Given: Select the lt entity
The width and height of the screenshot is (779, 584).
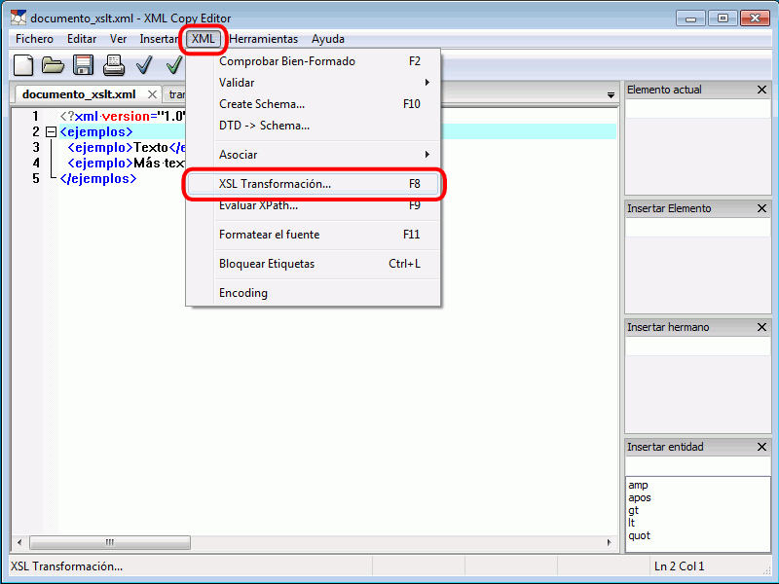Looking at the screenshot, I should (x=631, y=523).
